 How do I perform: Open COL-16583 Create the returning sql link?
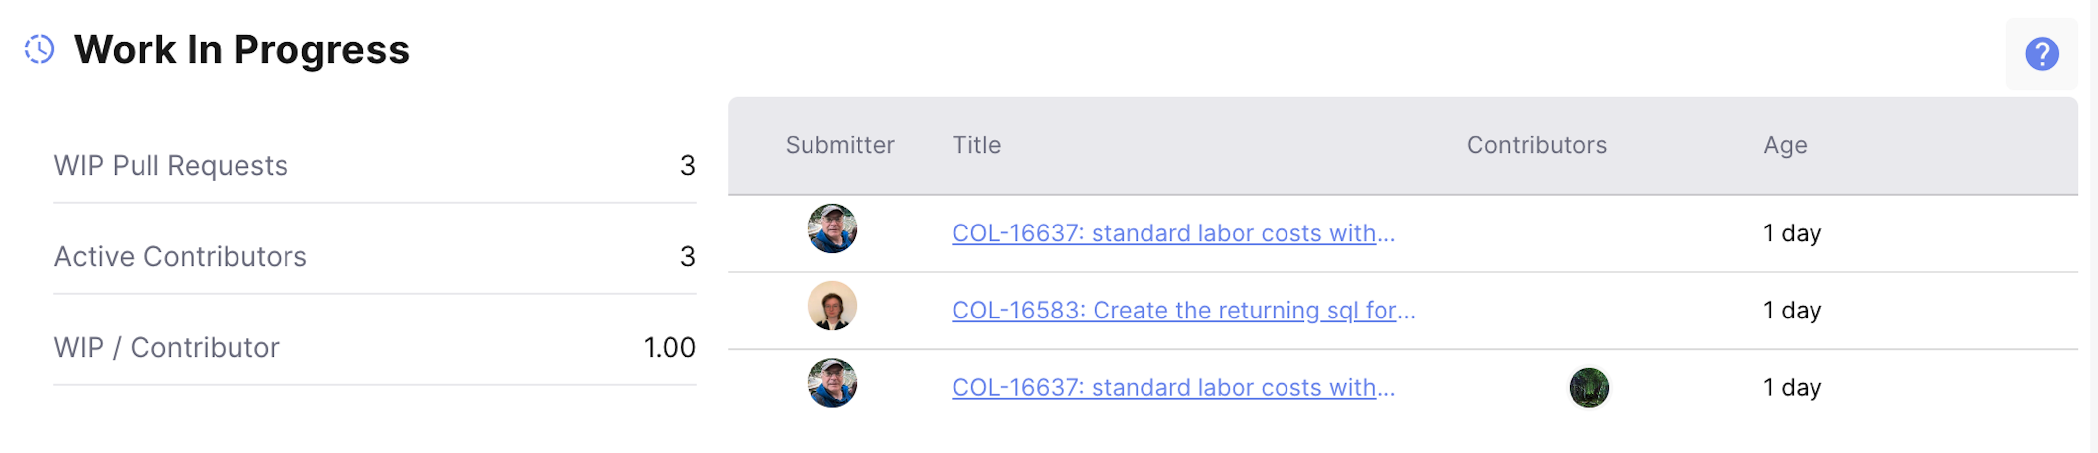coord(1184,311)
